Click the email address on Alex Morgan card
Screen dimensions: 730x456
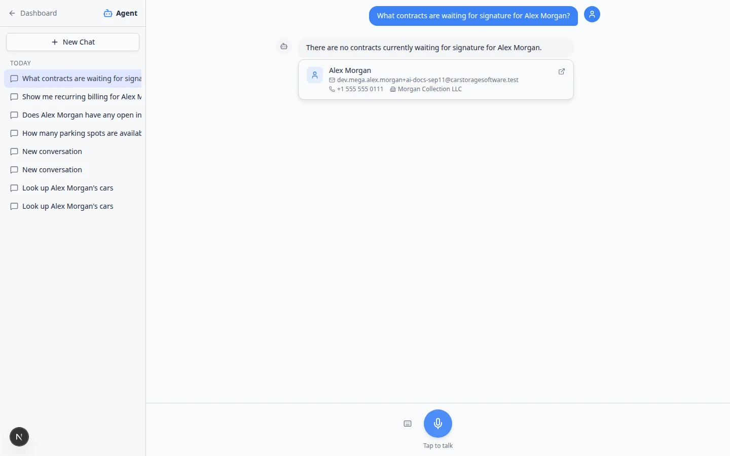pos(428,80)
